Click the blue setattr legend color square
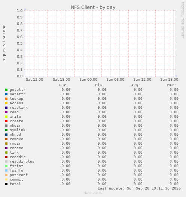This screenshot has height=197, width=186. [x=6, y=94]
